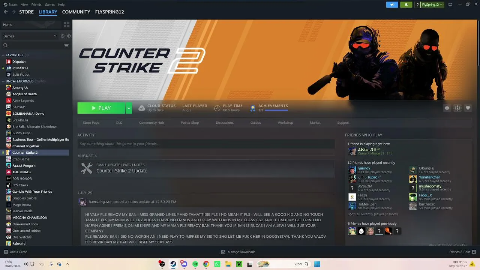Image resolution: width=480 pixels, height=270 pixels.
Task: Switch to Big Picture mode icon
Action: pyautogui.click(x=450, y=4)
